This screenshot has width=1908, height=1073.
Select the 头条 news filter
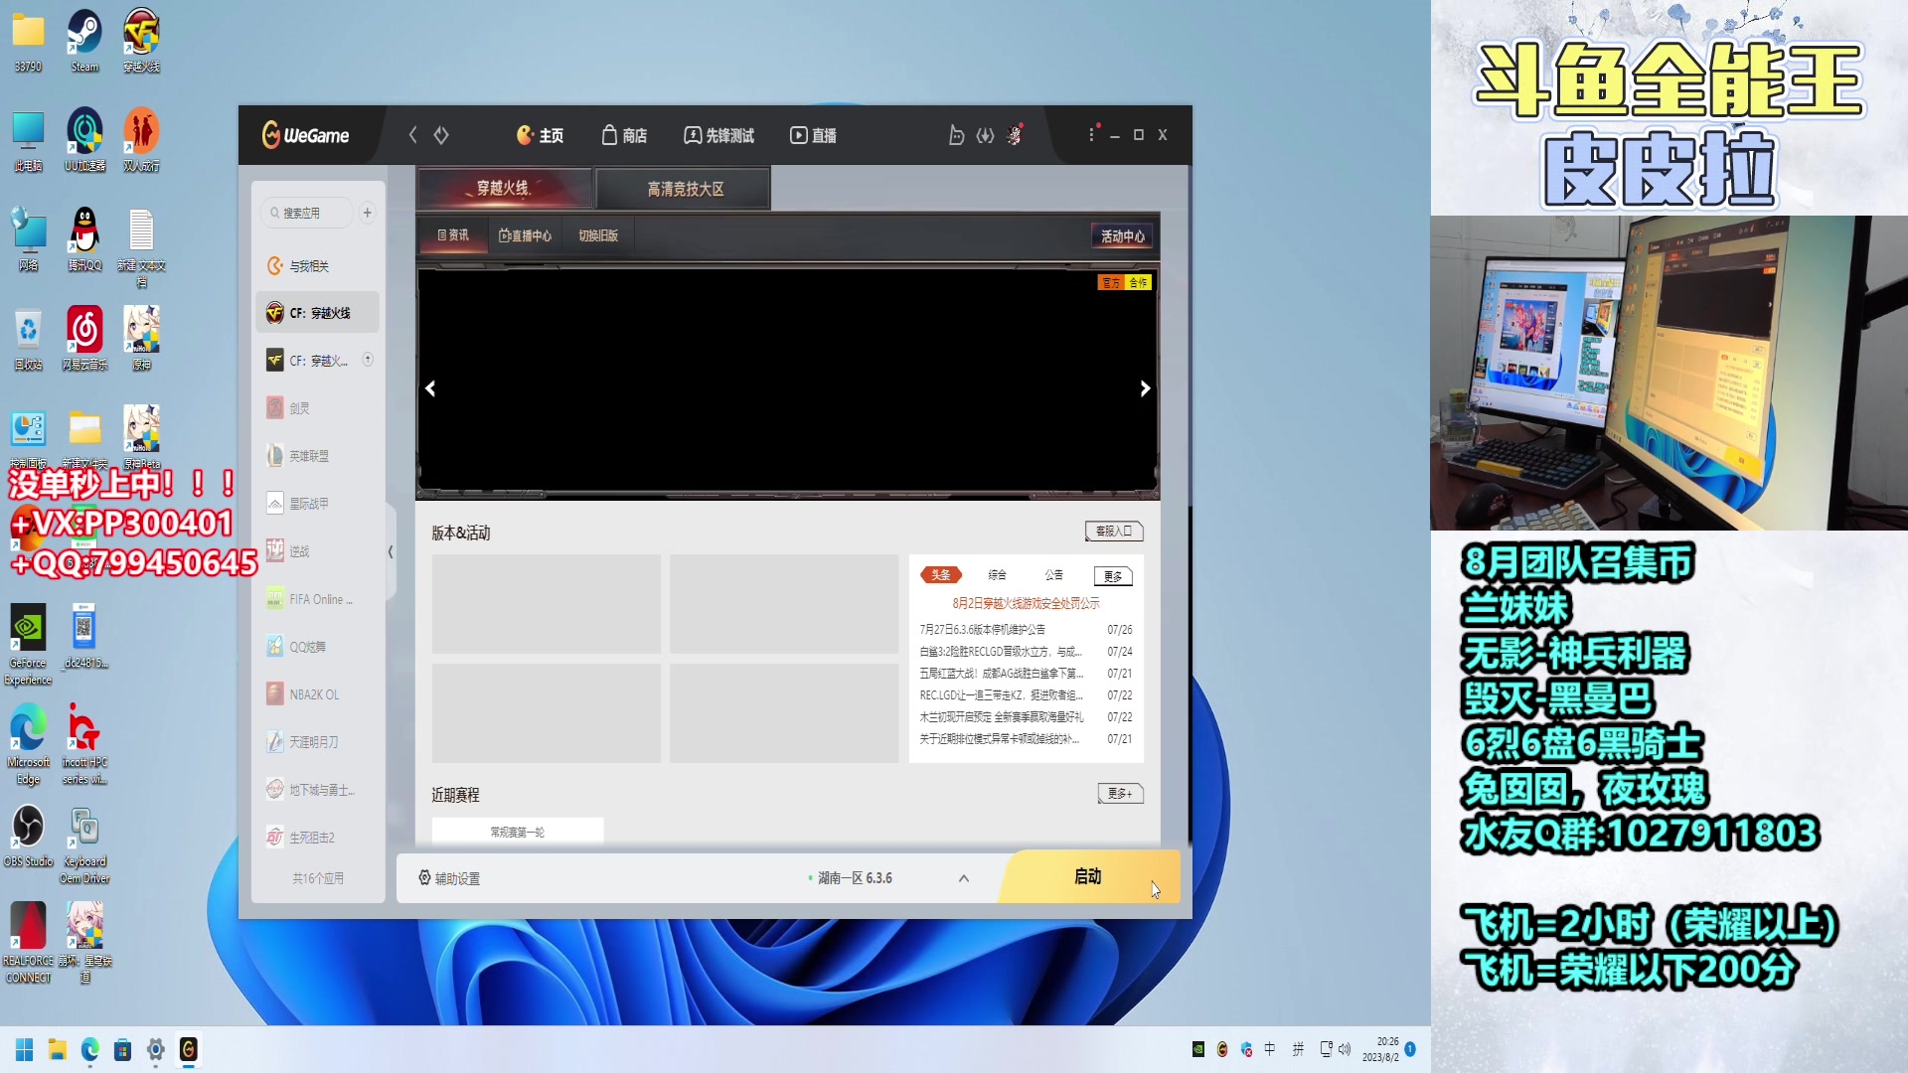(940, 575)
